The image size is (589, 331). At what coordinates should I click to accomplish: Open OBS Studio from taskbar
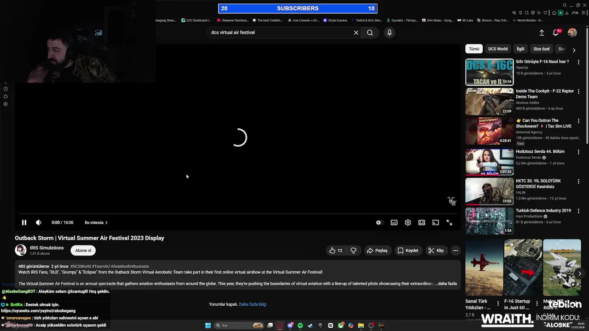tap(371, 325)
